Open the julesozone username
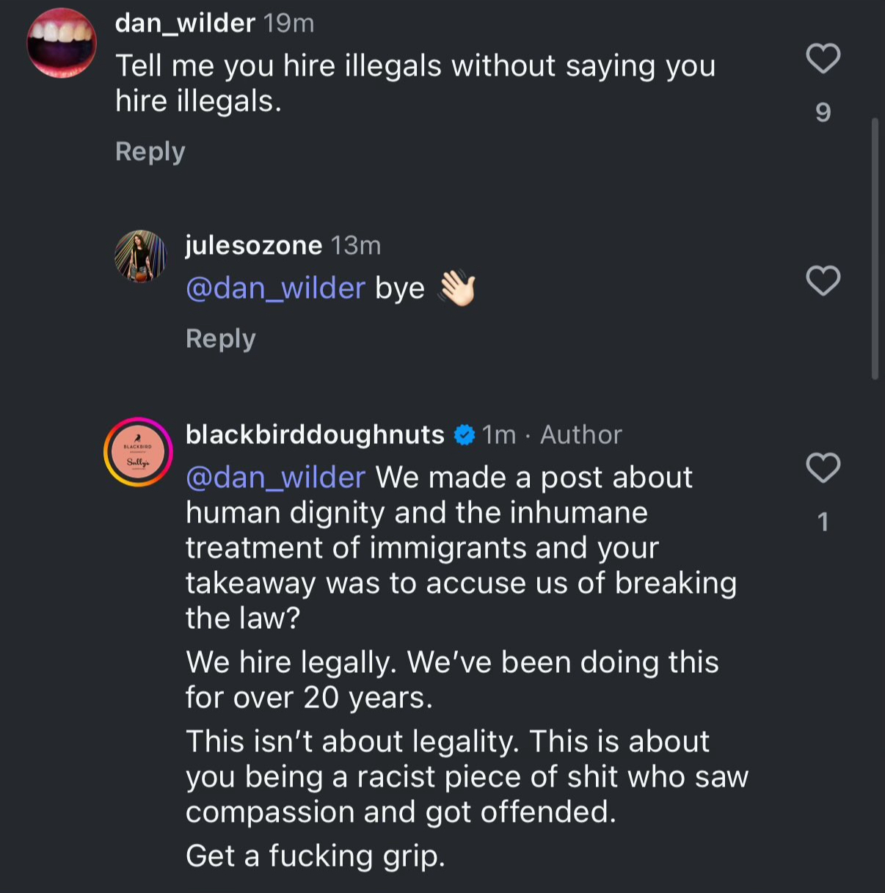 coord(253,245)
